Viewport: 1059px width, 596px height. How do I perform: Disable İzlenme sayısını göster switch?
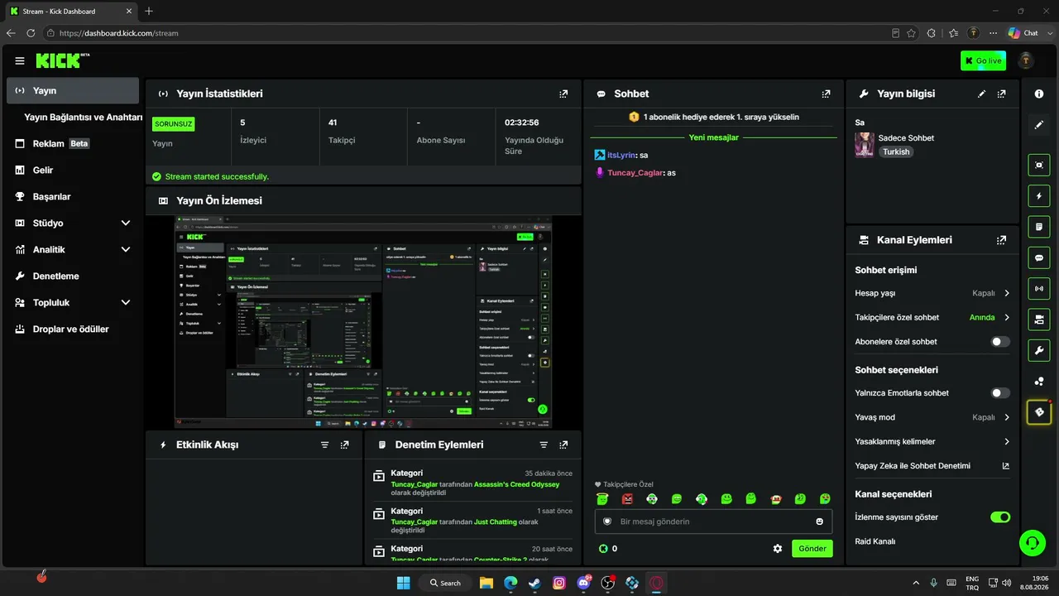pos(1000,517)
